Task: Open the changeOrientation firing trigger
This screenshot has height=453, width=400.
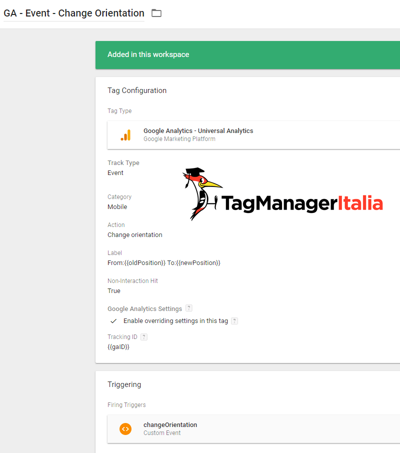Action: 253,429
